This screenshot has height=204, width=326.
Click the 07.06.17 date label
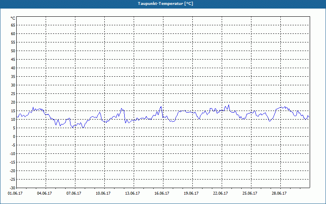pyautogui.click(x=74, y=193)
